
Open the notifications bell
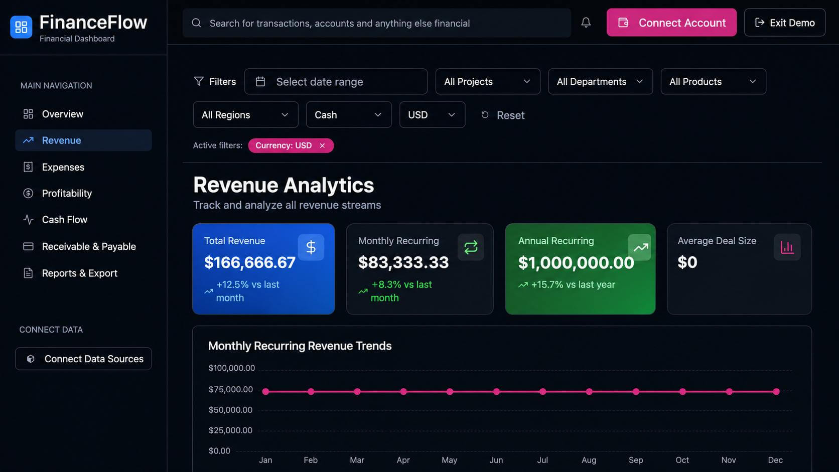coord(586,23)
